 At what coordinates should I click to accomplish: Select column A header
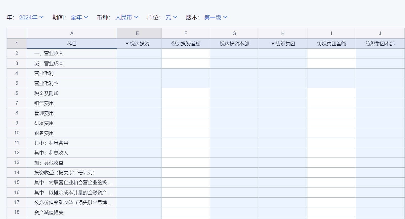(x=72, y=33)
